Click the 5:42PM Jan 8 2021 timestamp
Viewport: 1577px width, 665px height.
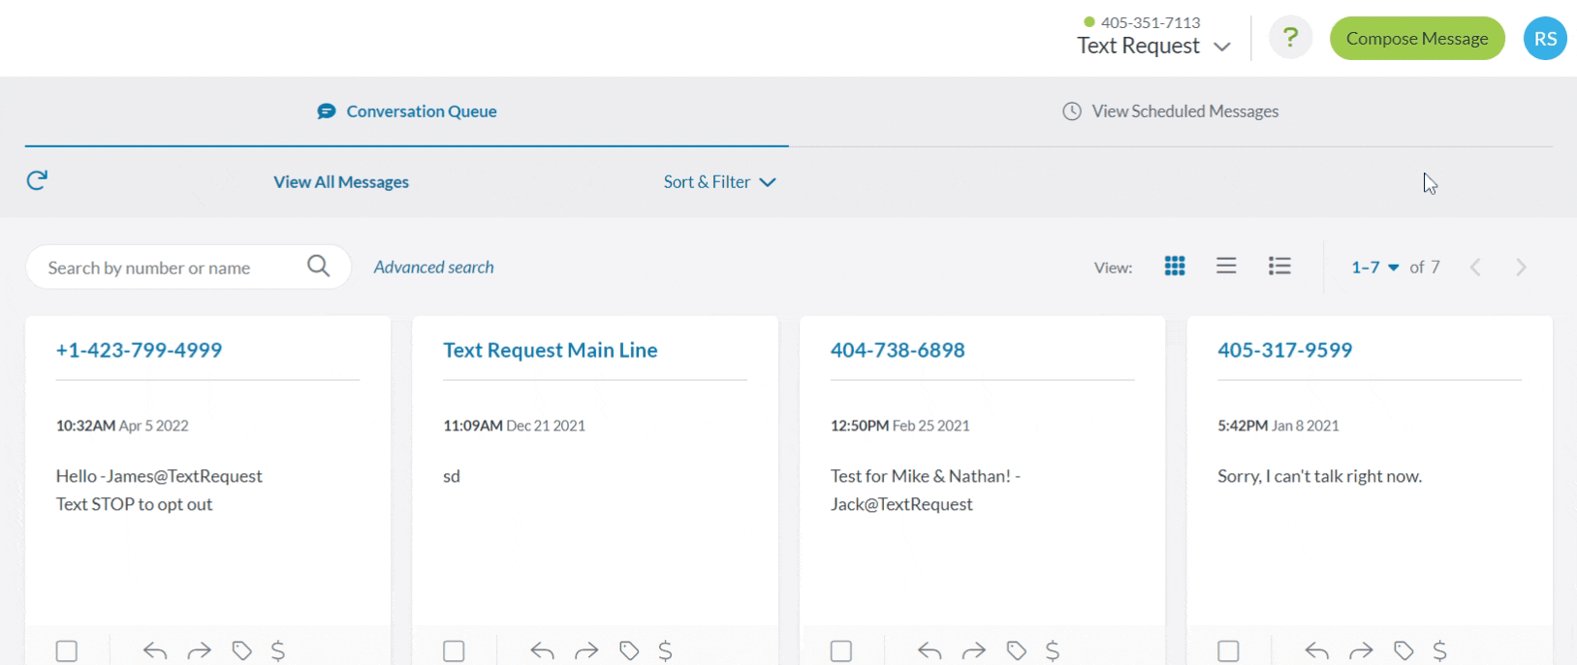[x=1278, y=426]
